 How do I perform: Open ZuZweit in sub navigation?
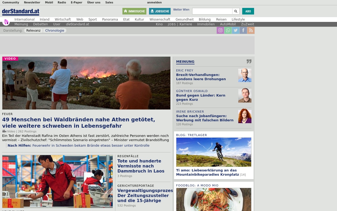[x=247, y=24]
